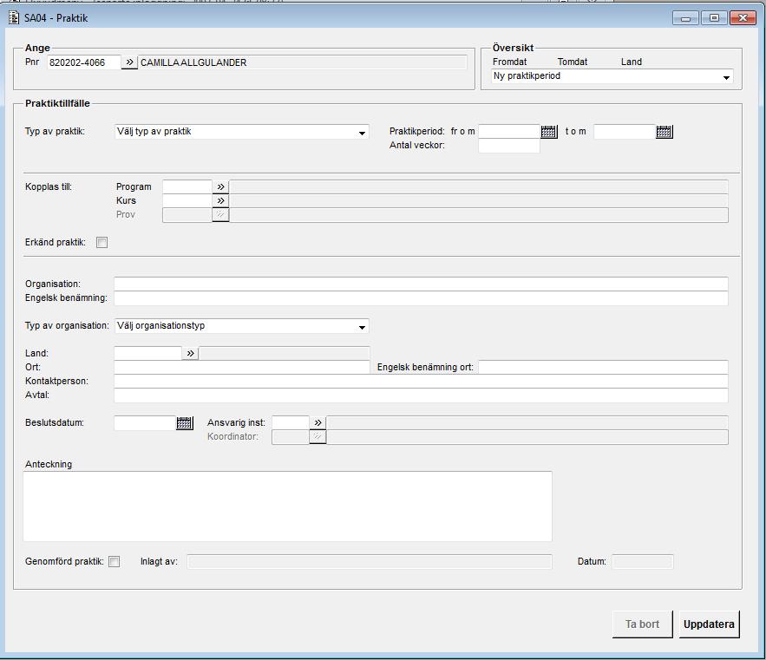Click into the Anteckning notes area
The width and height of the screenshot is (766, 660).
point(287,506)
